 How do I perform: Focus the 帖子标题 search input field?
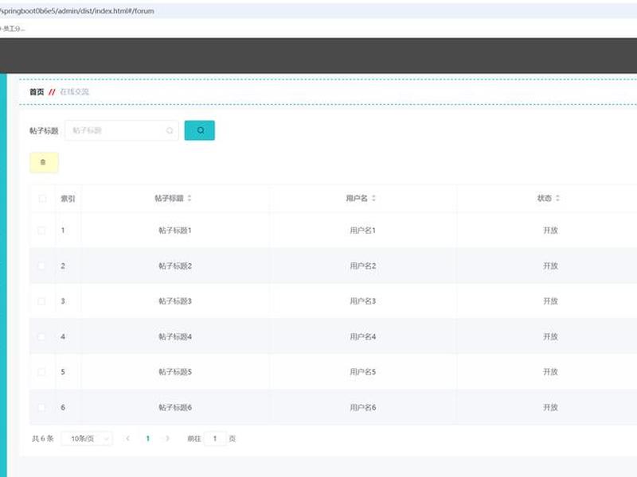pyautogui.click(x=122, y=130)
